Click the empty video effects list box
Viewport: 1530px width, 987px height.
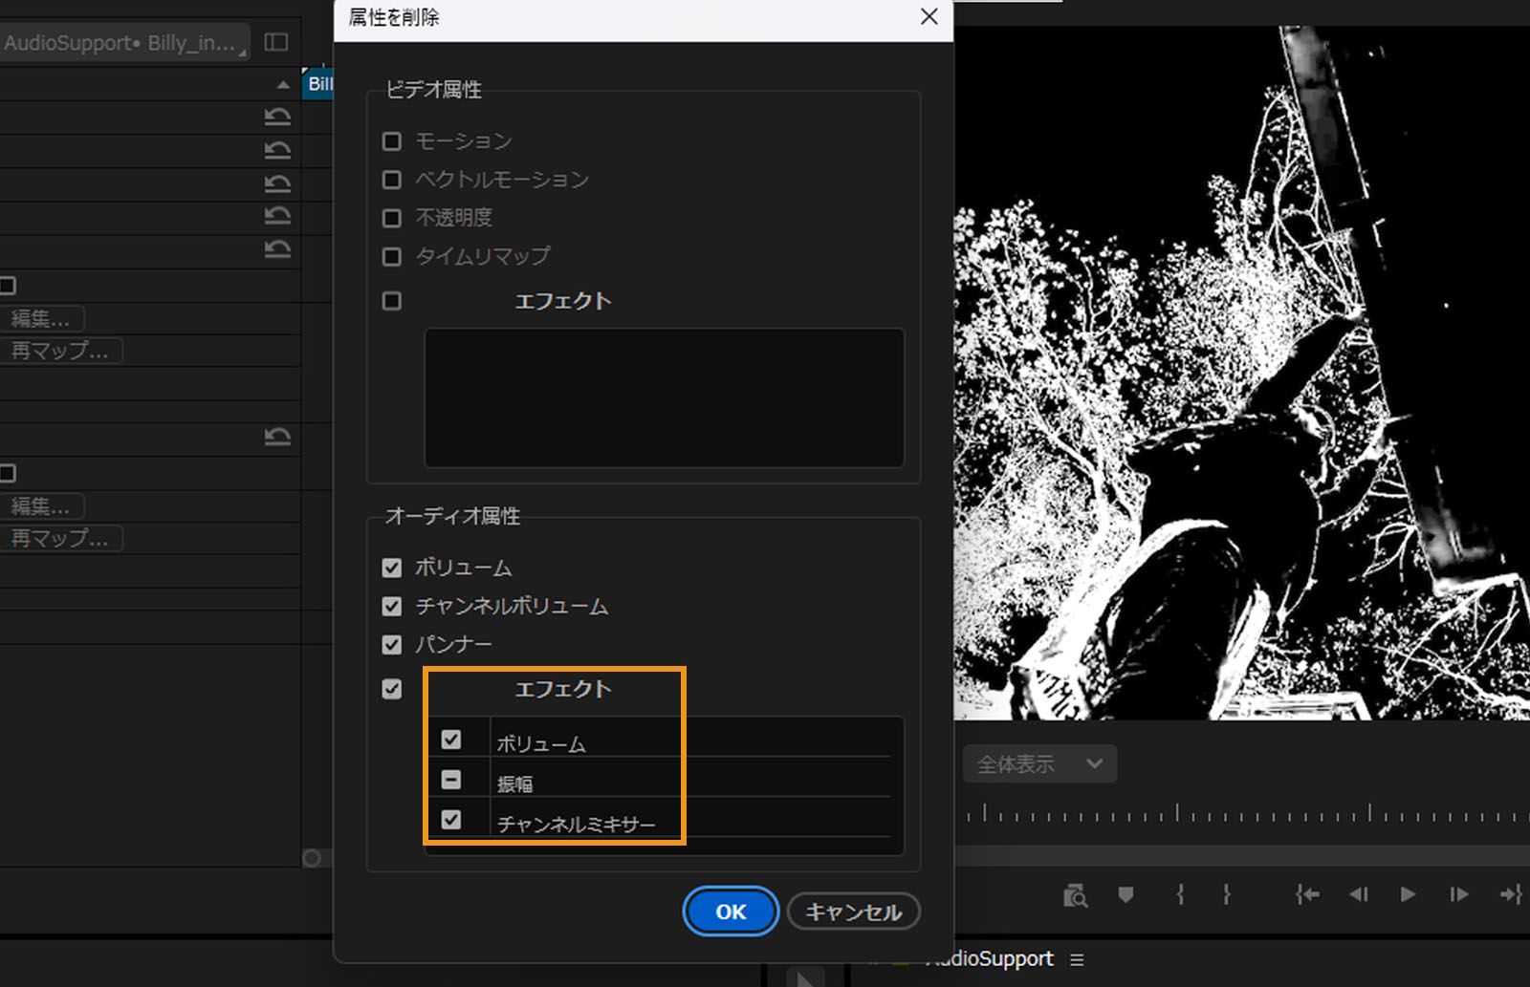664,397
